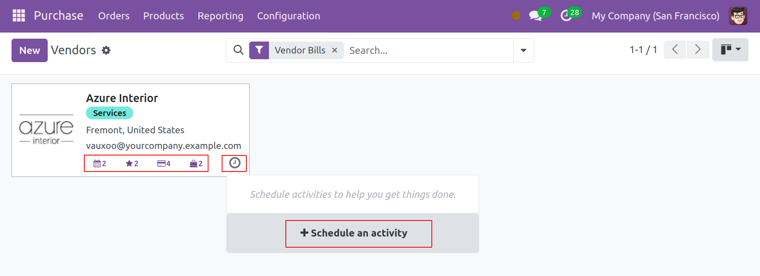Click the star opportunities count icon
760x276 pixels.
tap(132, 163)
